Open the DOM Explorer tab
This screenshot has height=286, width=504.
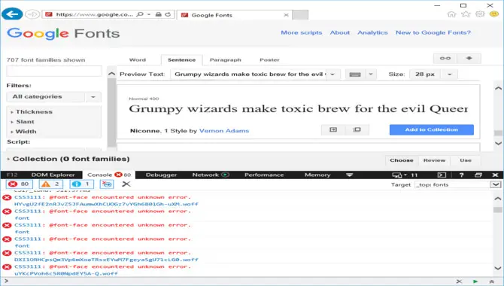tap(53, 175)
